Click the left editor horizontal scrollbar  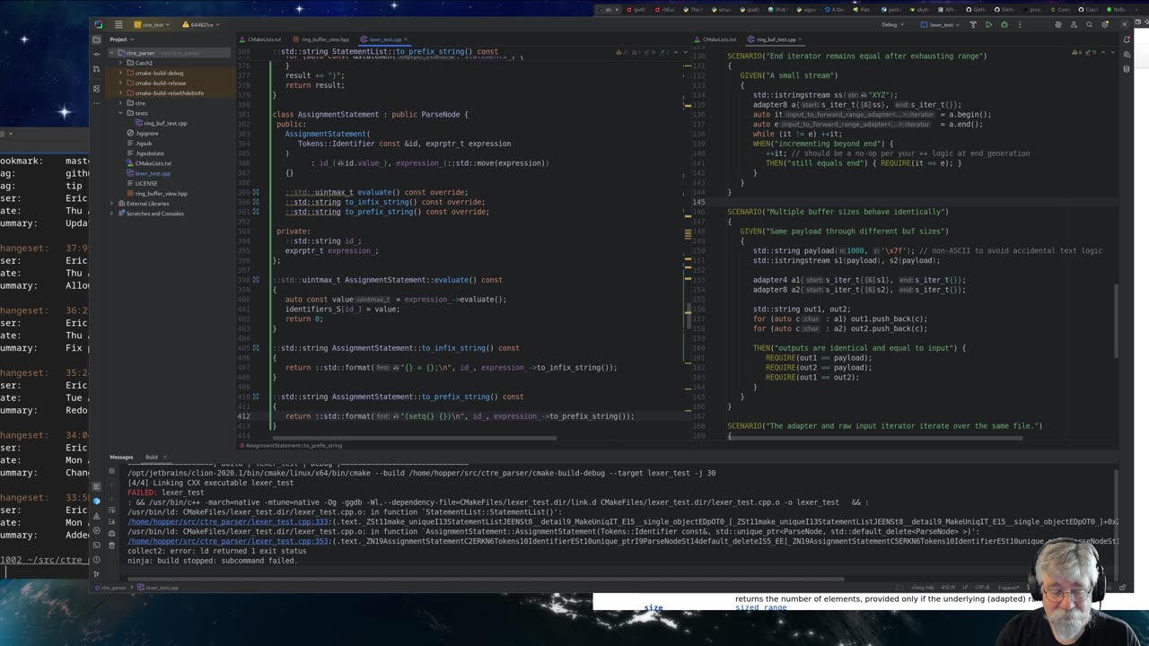416,438
